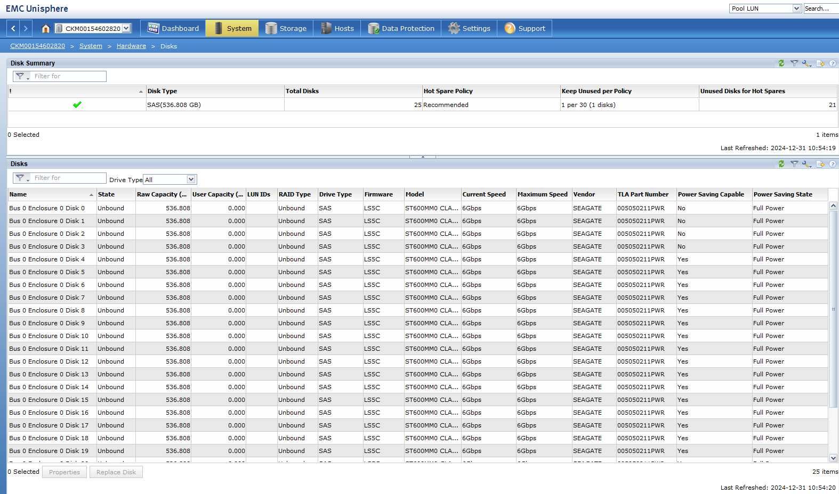Image resolution: width=839 pixels, height=494 pixels.
Task: Focus the Search field at top right
Action: point(821,9)
